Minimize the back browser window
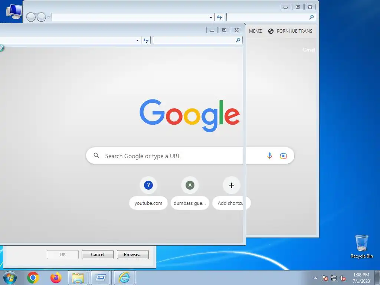 285,7
